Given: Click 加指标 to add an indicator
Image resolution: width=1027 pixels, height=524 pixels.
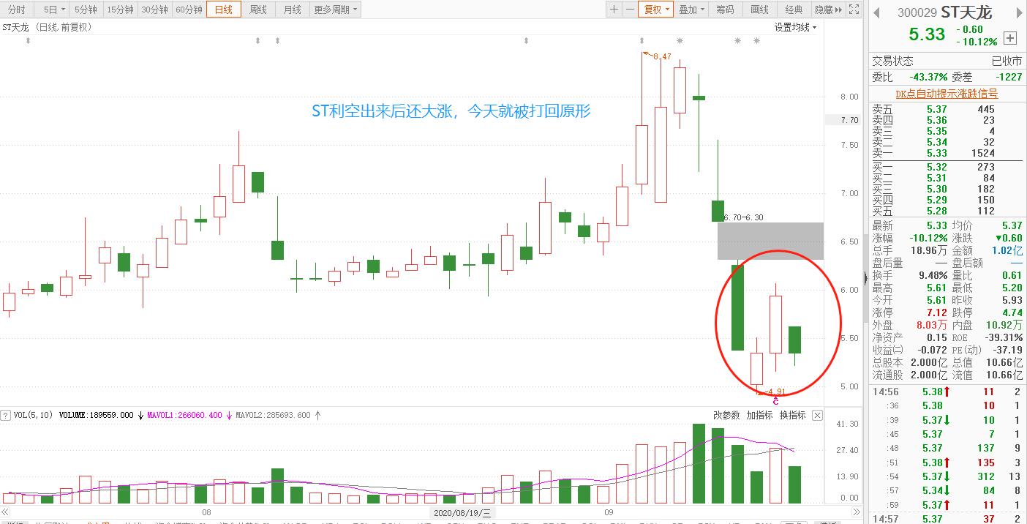Looking at the screenshot, I should pos(759,415).
